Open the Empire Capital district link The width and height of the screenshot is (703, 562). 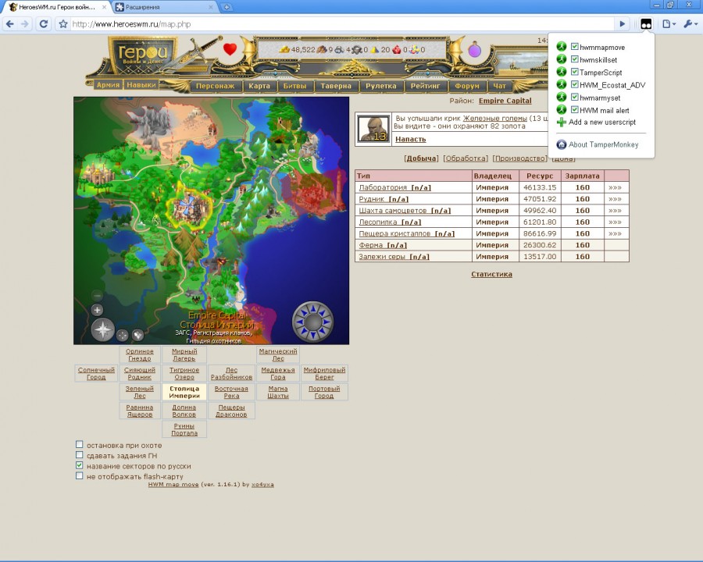pos(505,101)
